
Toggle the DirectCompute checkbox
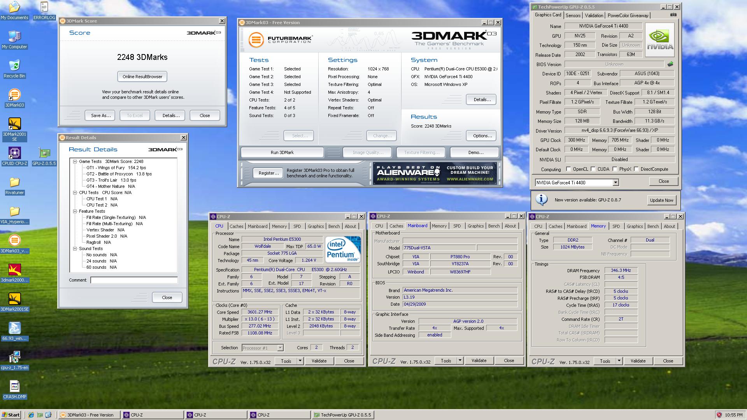click(x=636, y=169)
